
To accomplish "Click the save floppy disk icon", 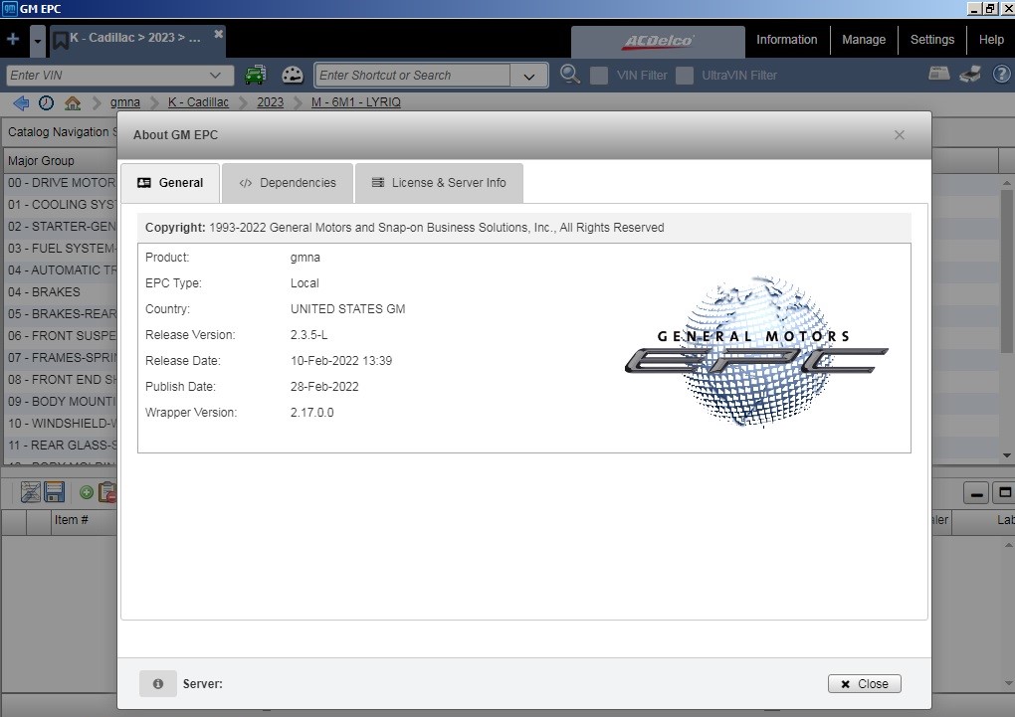I will 55,492.
